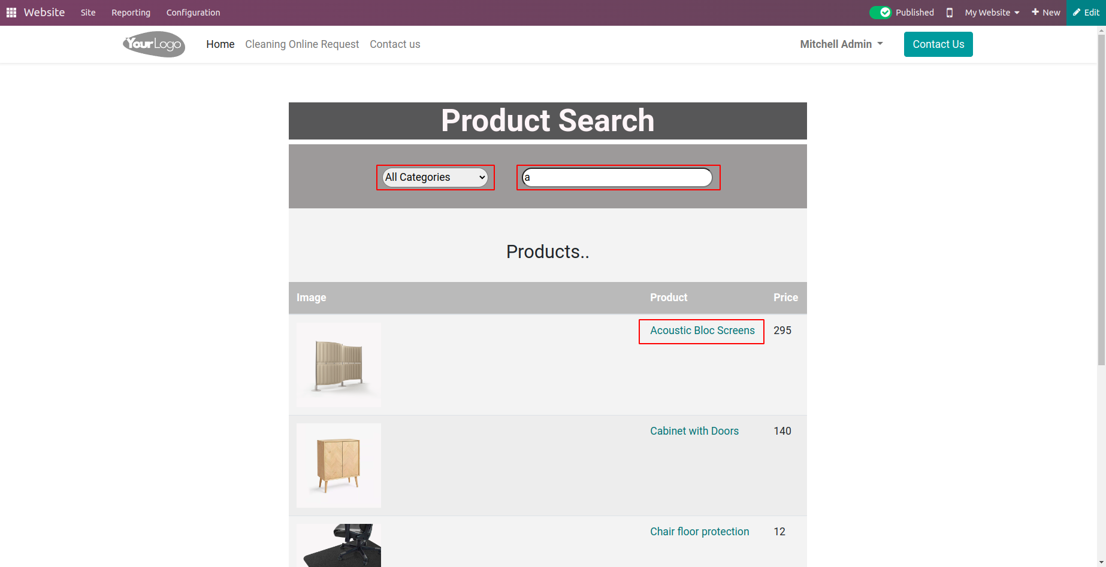Go to Cleaning Online Request page
The width and height of the screenshot is (1106, 567).
pyautogui.click(x=302, y=44)
